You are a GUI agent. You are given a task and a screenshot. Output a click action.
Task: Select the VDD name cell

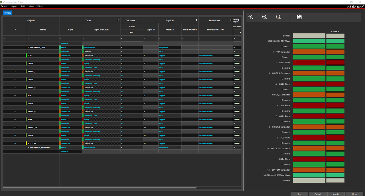(43, 119)
